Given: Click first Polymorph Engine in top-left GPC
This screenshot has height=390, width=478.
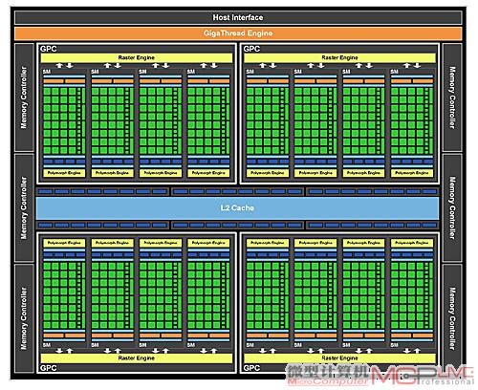Looking at the screenshot, I should point(64,173).
